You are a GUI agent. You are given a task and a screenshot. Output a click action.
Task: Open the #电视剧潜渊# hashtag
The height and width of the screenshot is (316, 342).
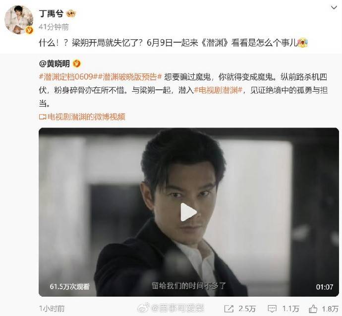pos(218,90)
